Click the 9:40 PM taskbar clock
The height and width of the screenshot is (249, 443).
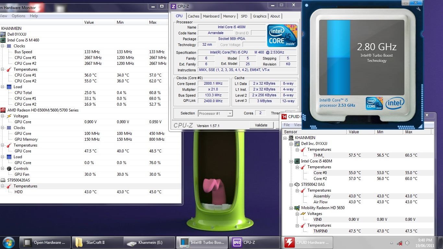pyautogui.click(x=425, y=243)
